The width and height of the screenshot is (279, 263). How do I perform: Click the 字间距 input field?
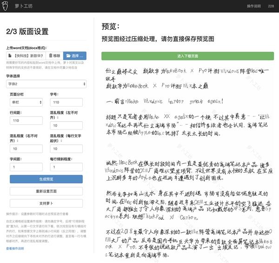click(x=26, y=167)
